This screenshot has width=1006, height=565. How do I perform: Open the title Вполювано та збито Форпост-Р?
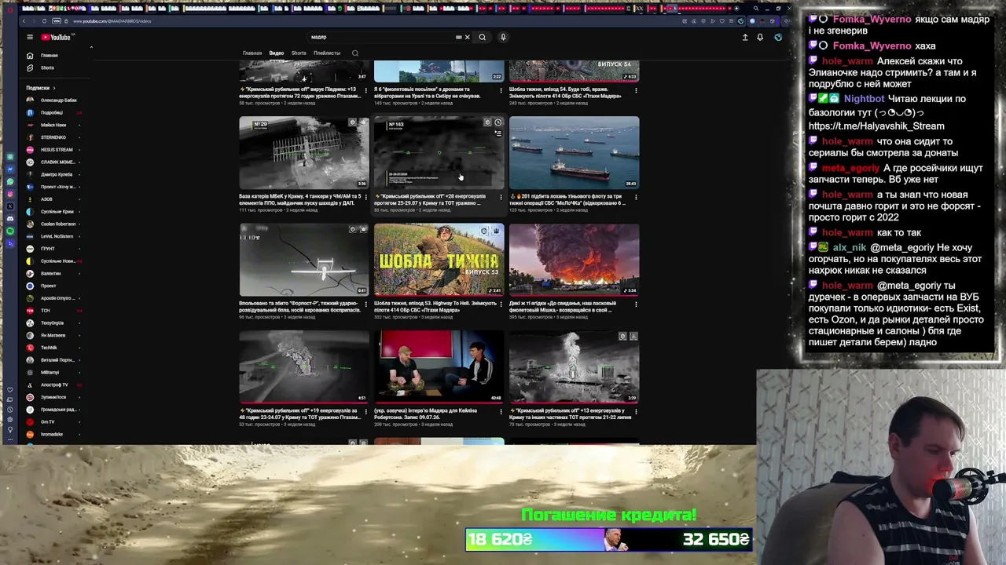(299, 306)
